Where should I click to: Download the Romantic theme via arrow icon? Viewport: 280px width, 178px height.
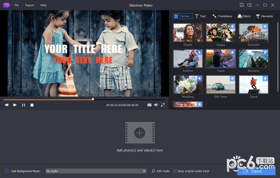coord(265,27)
